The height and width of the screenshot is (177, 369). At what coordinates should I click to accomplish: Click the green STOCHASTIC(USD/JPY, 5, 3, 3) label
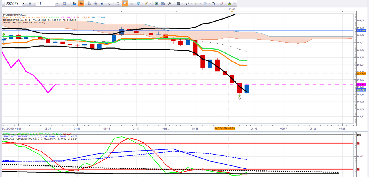(27, 134)
